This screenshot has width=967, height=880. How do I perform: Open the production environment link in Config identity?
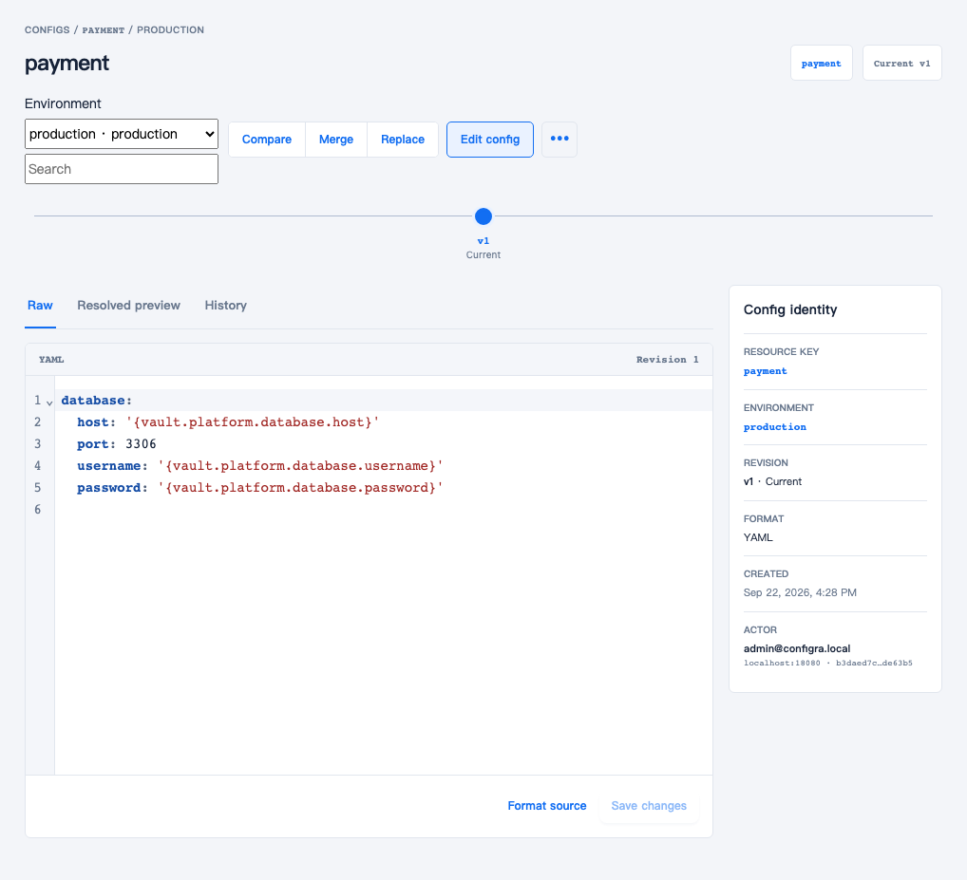pos(774,427)
